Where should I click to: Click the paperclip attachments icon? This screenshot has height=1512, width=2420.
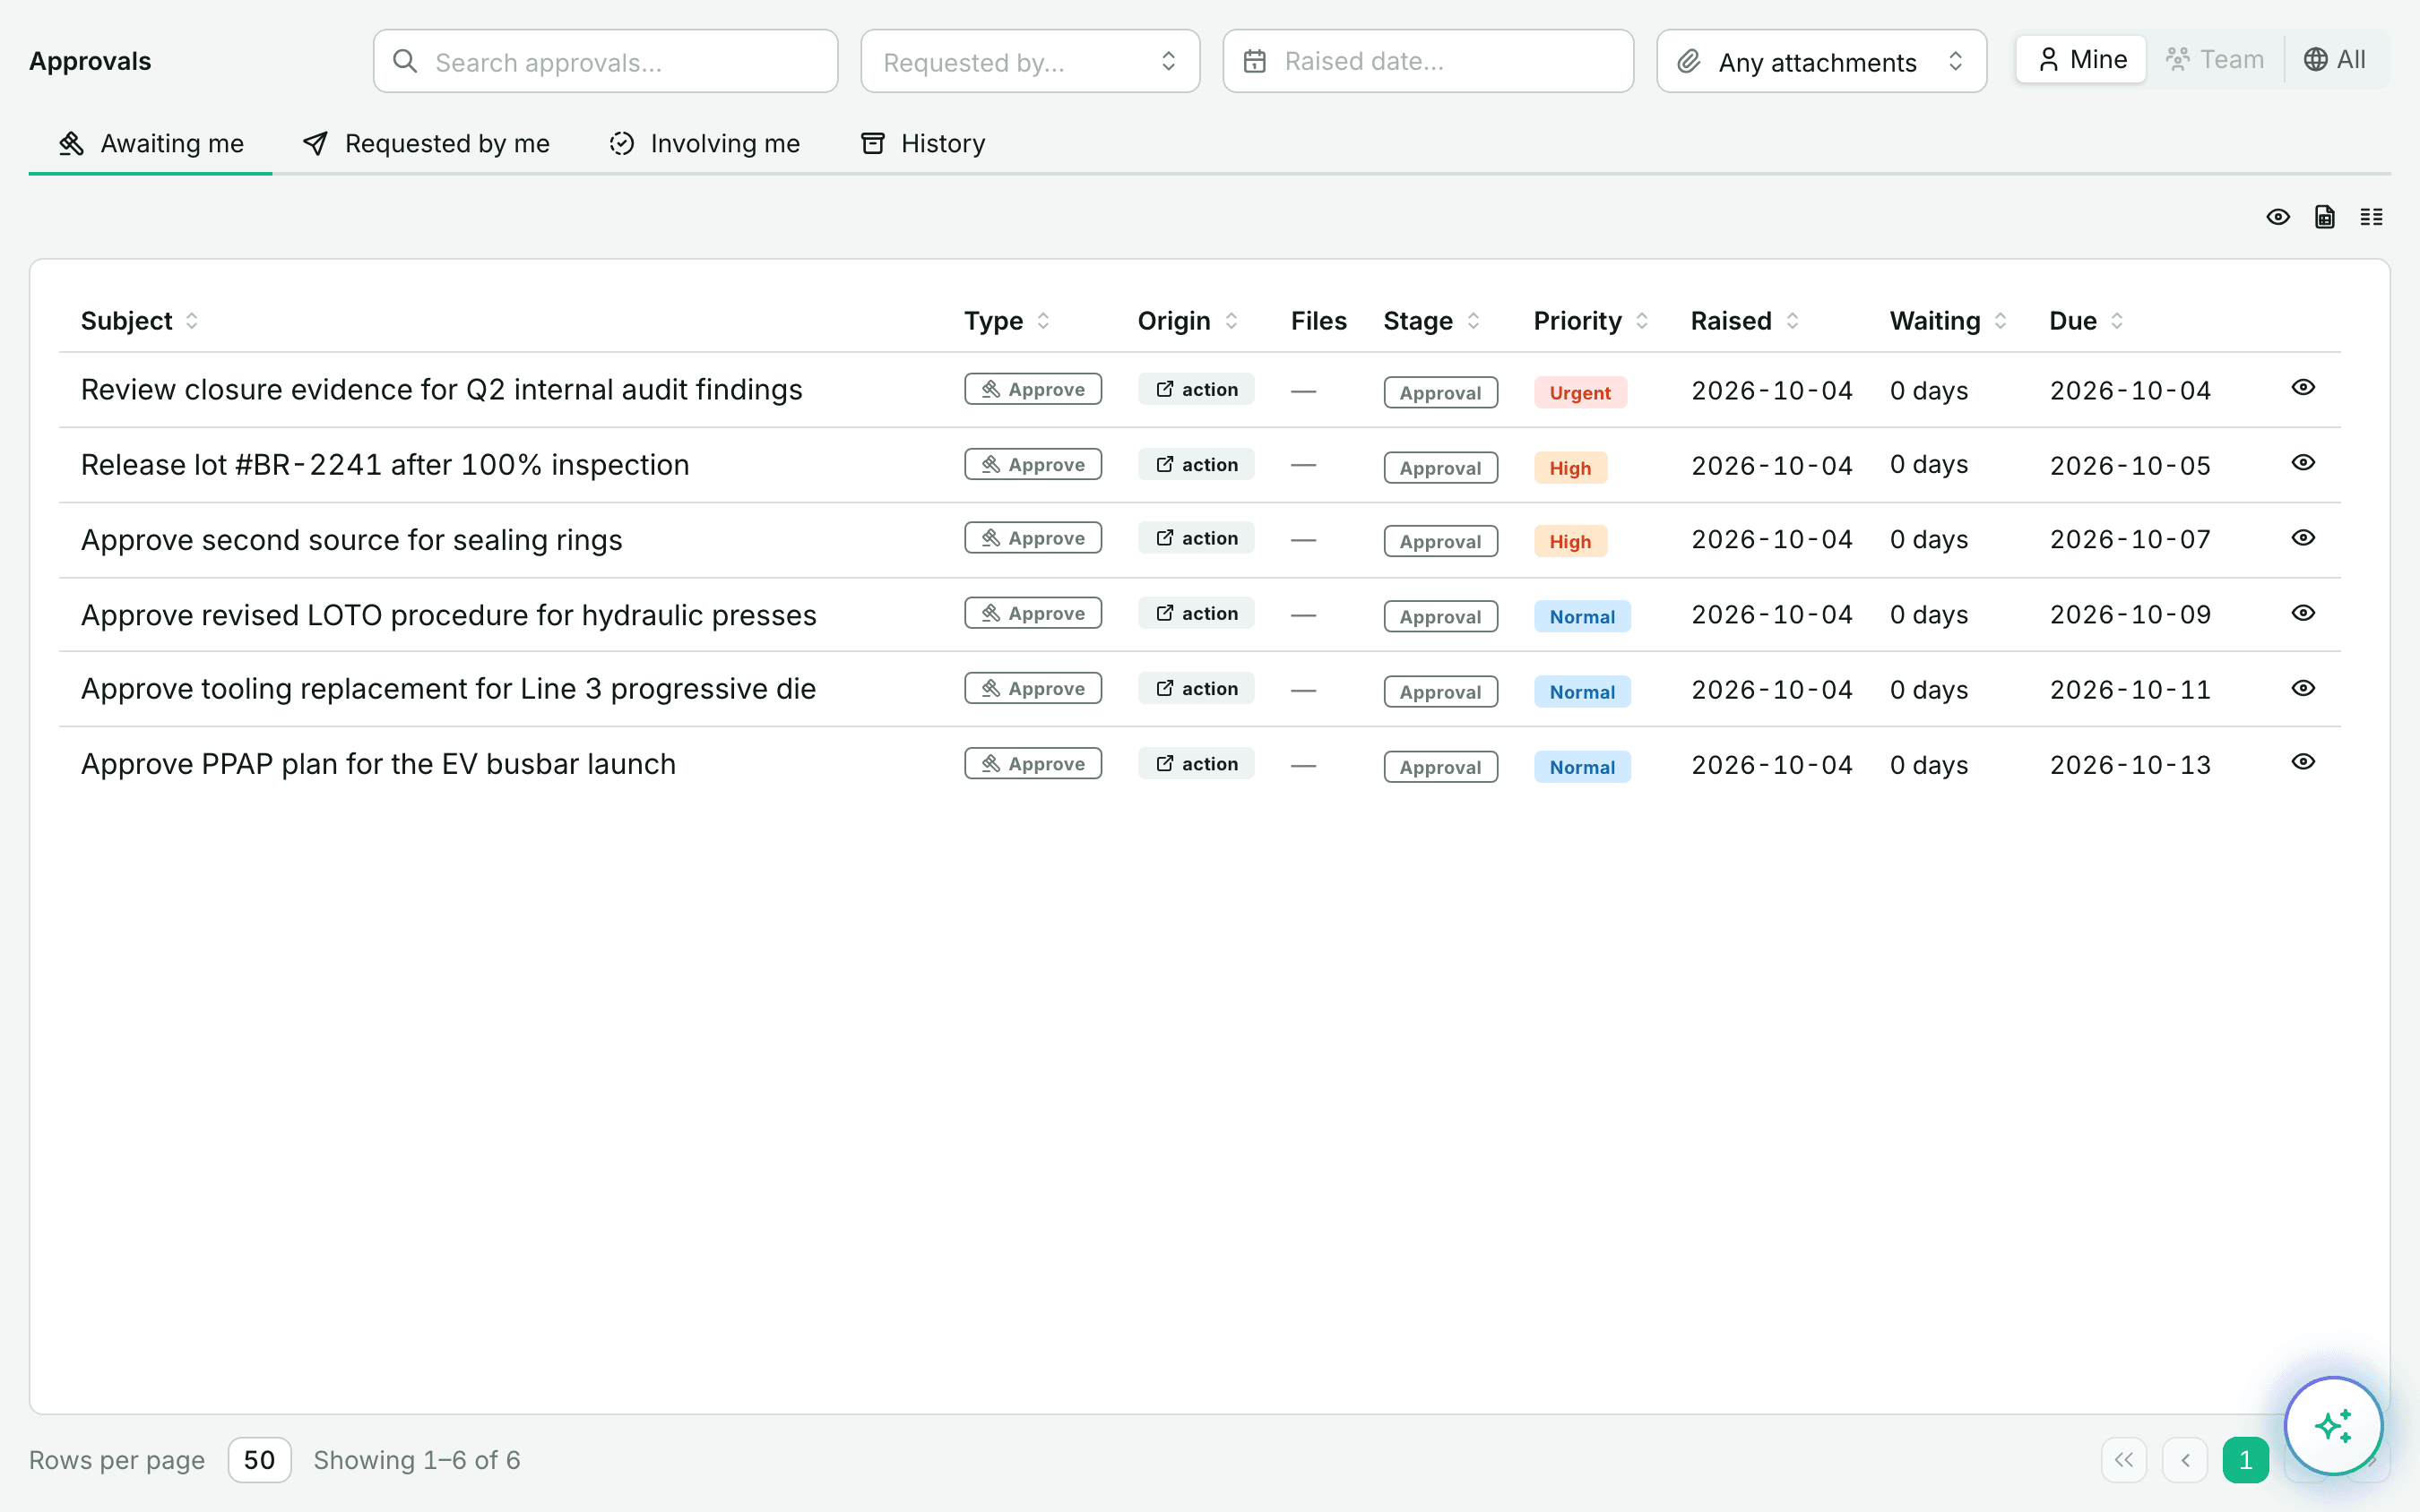point(1689,61)
